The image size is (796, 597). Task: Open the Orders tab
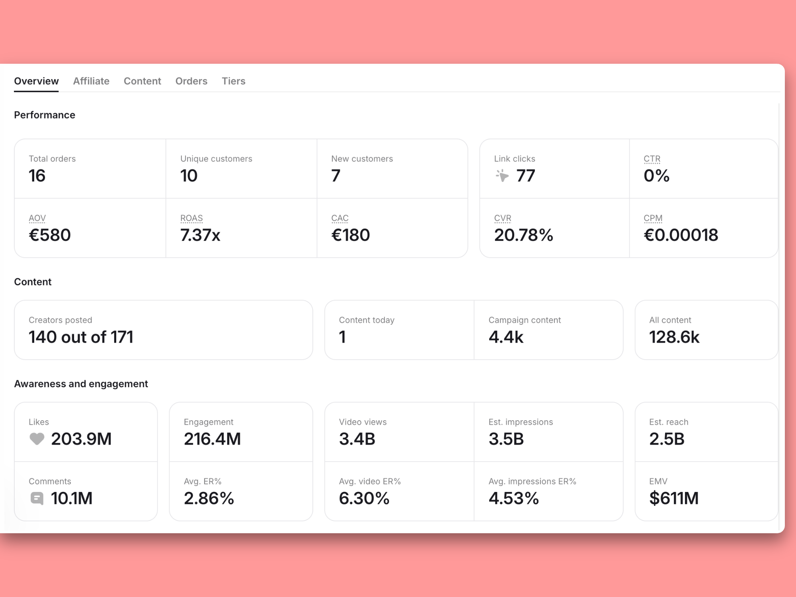[191, 81]
